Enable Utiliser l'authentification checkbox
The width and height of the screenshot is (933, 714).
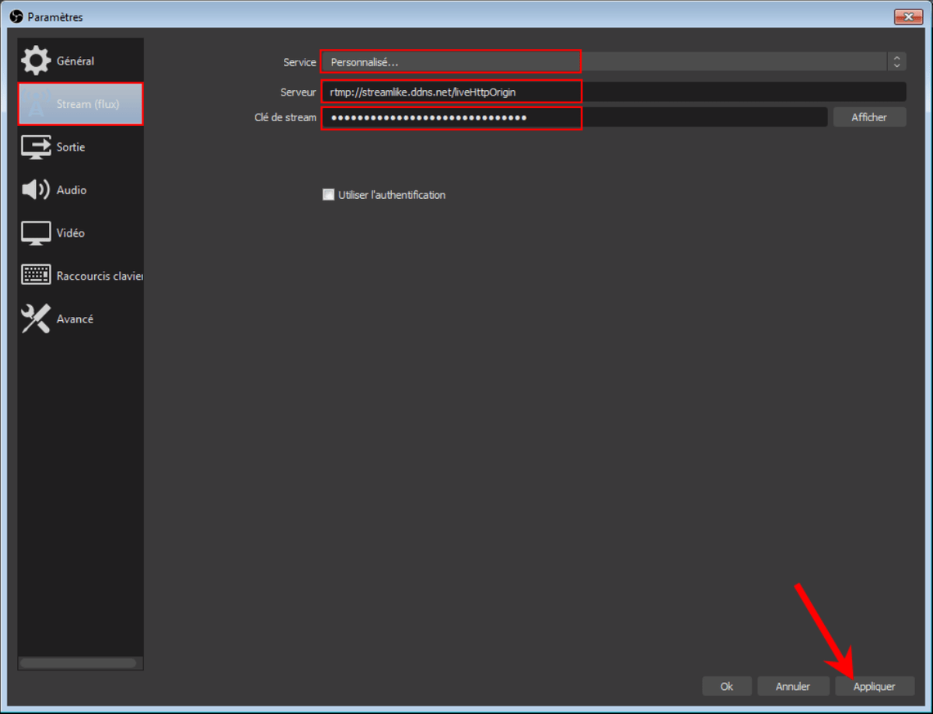point(328,195)
